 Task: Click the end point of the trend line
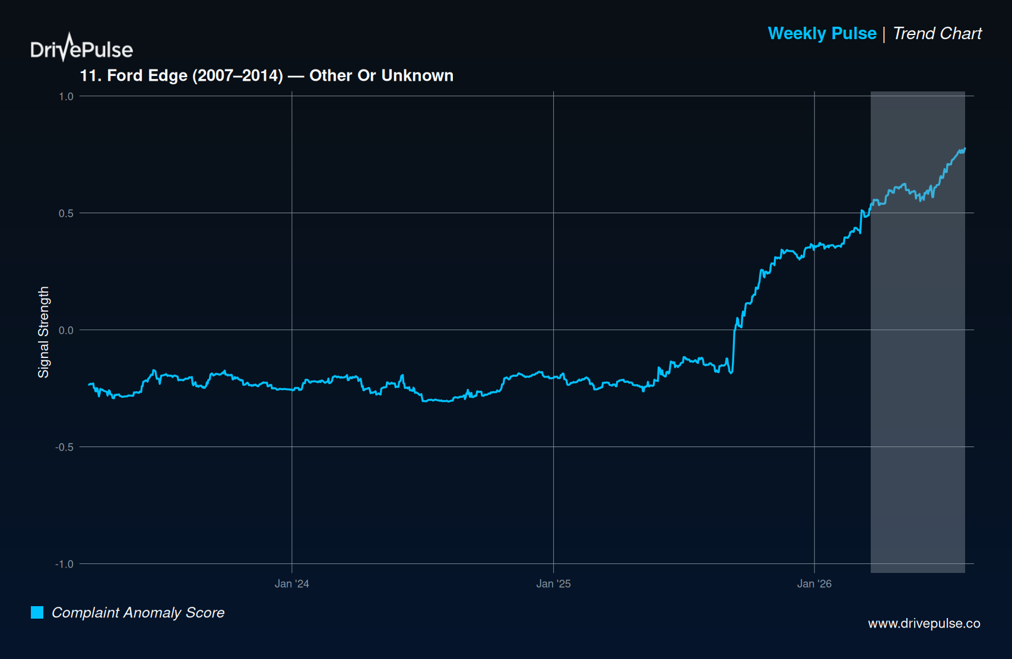(x=965, y=148)
